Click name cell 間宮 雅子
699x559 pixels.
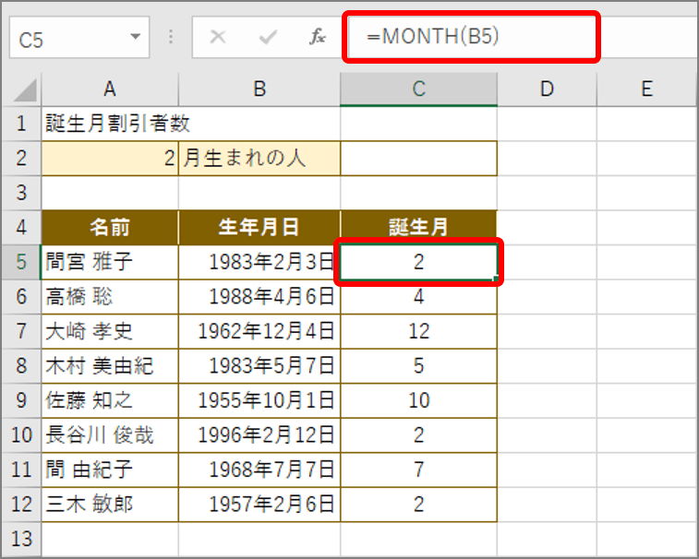click(x=110, y=262)
